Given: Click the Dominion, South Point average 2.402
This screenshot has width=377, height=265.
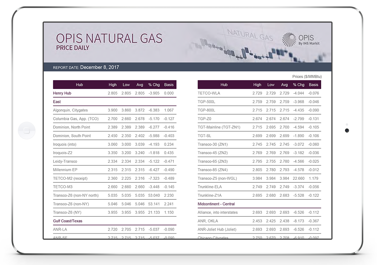Looking at the screenshot, I should point(140,136).
